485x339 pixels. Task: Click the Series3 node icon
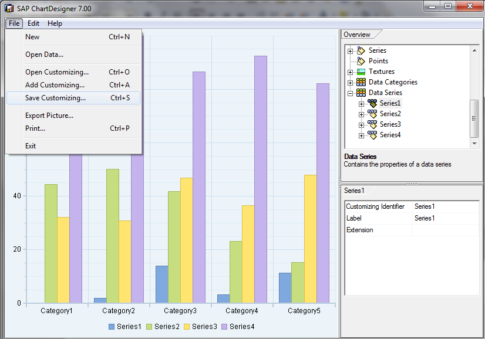pyautogui.click(x=372, y=124)
